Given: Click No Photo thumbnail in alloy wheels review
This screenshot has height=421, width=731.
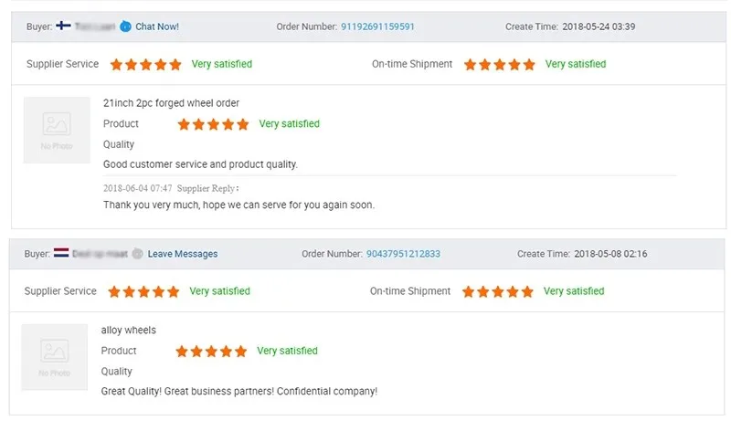Looking at the screenshot, I should pos(55,357).
